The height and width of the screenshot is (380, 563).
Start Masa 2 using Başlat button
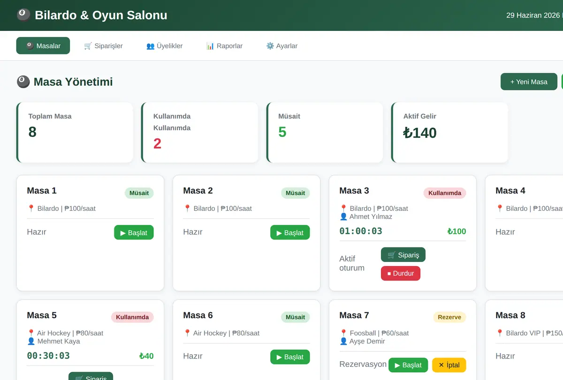(x=290, y=232)
